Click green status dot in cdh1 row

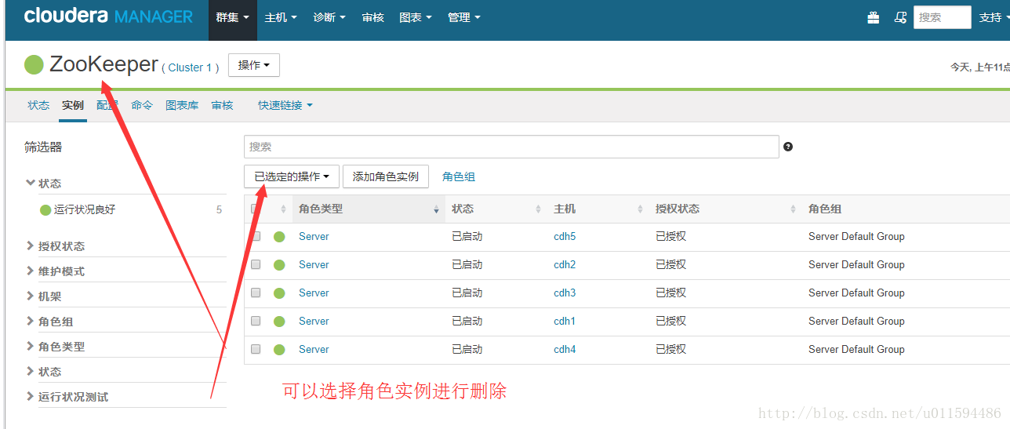click(x=279, y=322)
